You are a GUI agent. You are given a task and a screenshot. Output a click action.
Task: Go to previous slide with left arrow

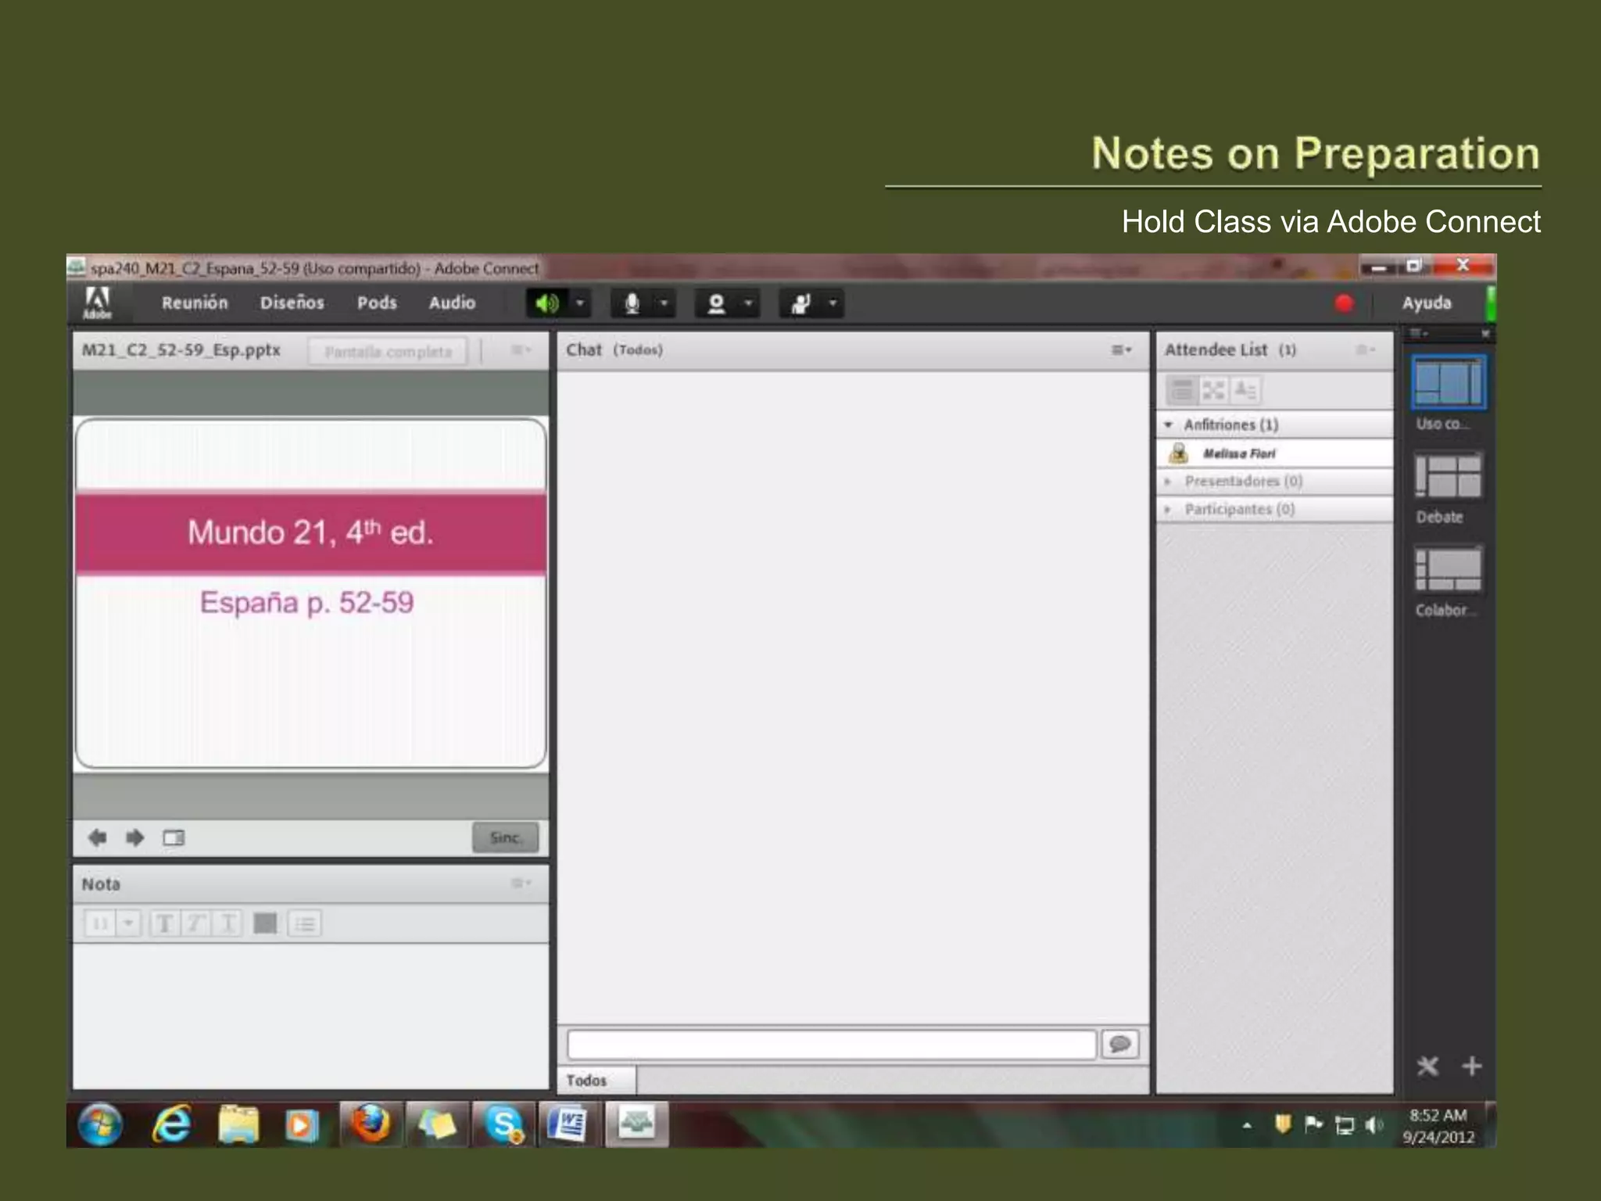click(x=98, y=837)
